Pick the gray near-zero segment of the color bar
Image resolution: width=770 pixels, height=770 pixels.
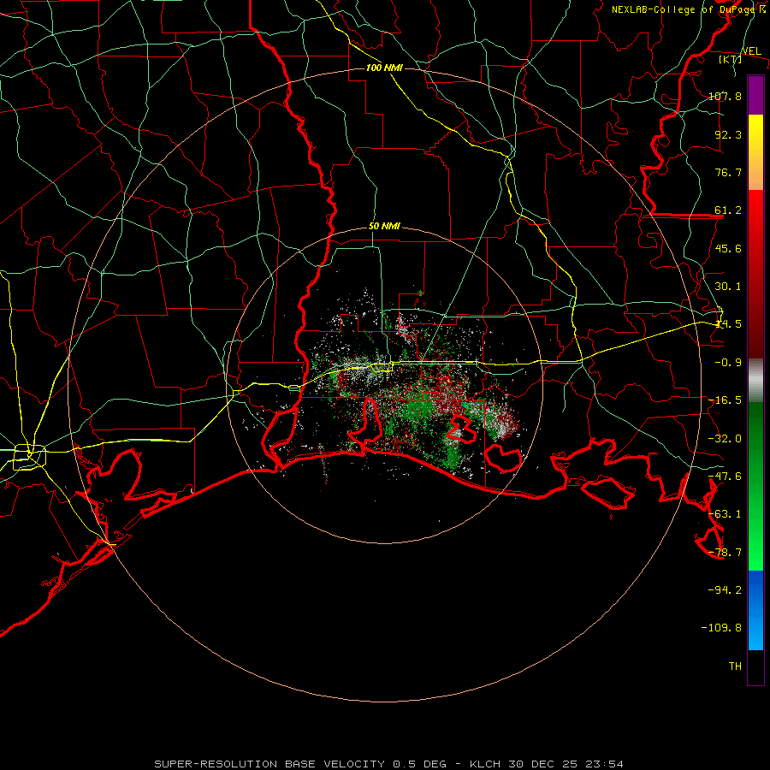click(x=755, y=381)
